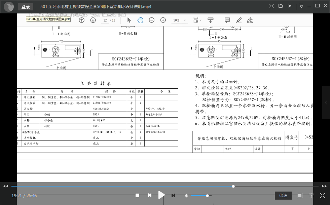Skip to the previous video
This screenshot has width=330, height=205.
click(150, 195)
